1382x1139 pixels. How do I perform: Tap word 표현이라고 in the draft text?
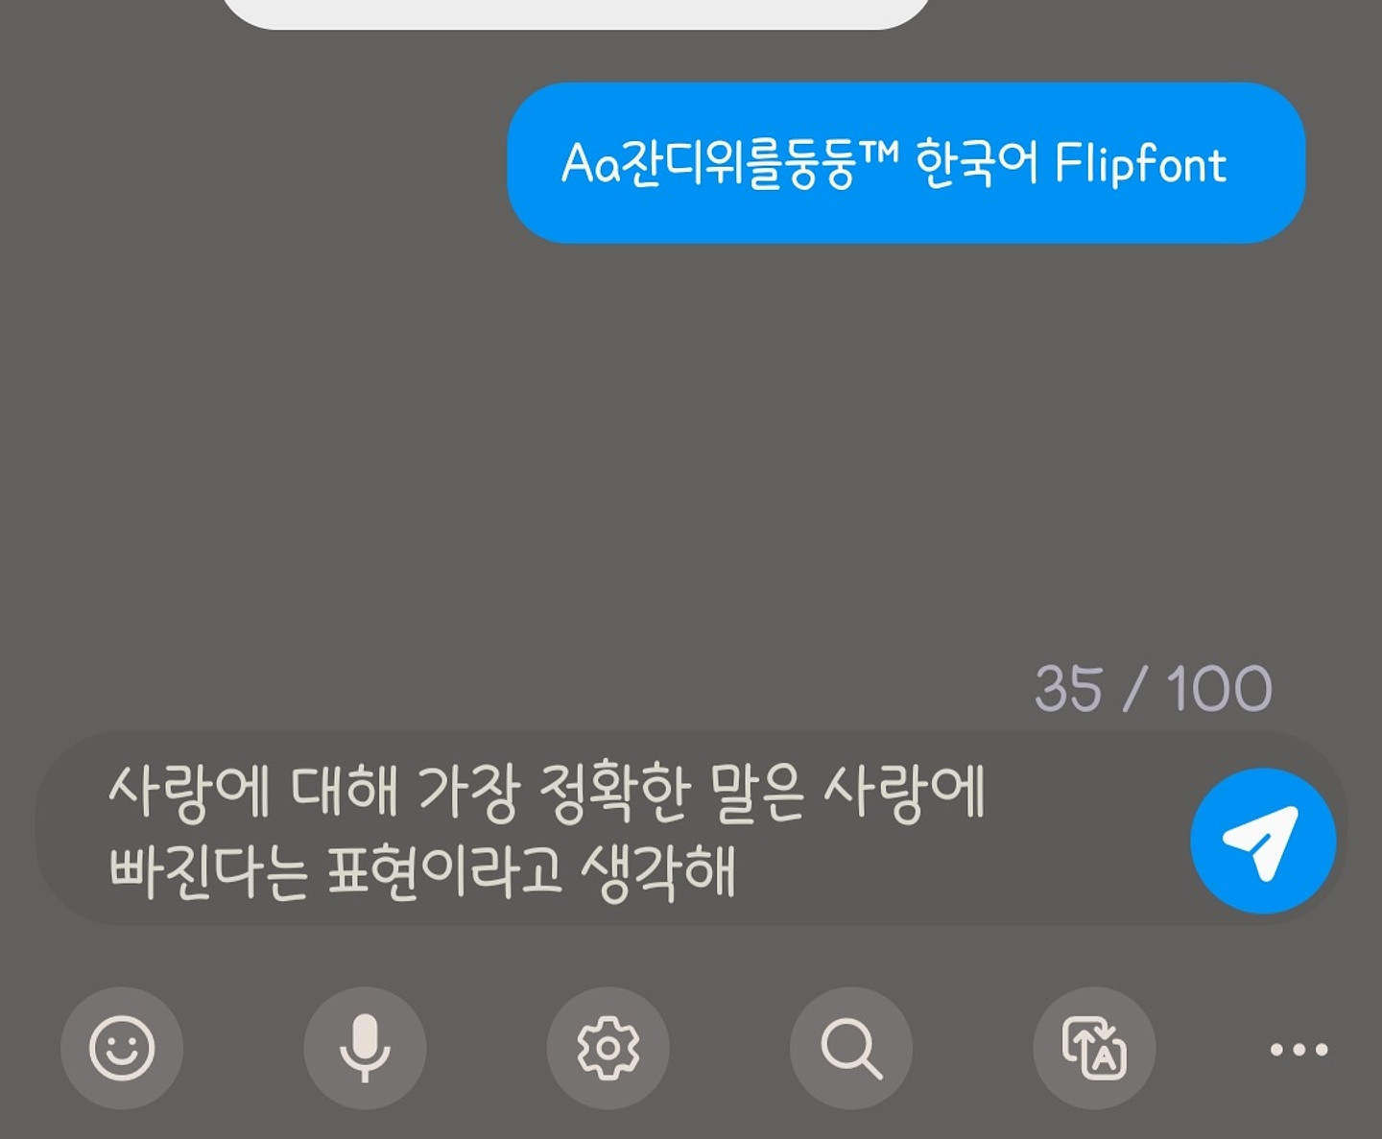[x=444, y=872]
